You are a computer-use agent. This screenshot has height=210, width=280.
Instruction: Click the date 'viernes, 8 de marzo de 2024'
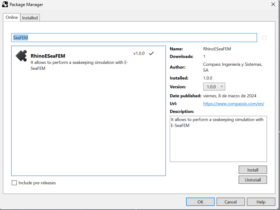coord(230,96)
